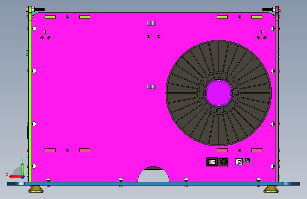Image resolution: width=307 pixels, height=199 pixels.
Task: Click the screw hole between the top-right slot tabs
Action: (239, 17)
